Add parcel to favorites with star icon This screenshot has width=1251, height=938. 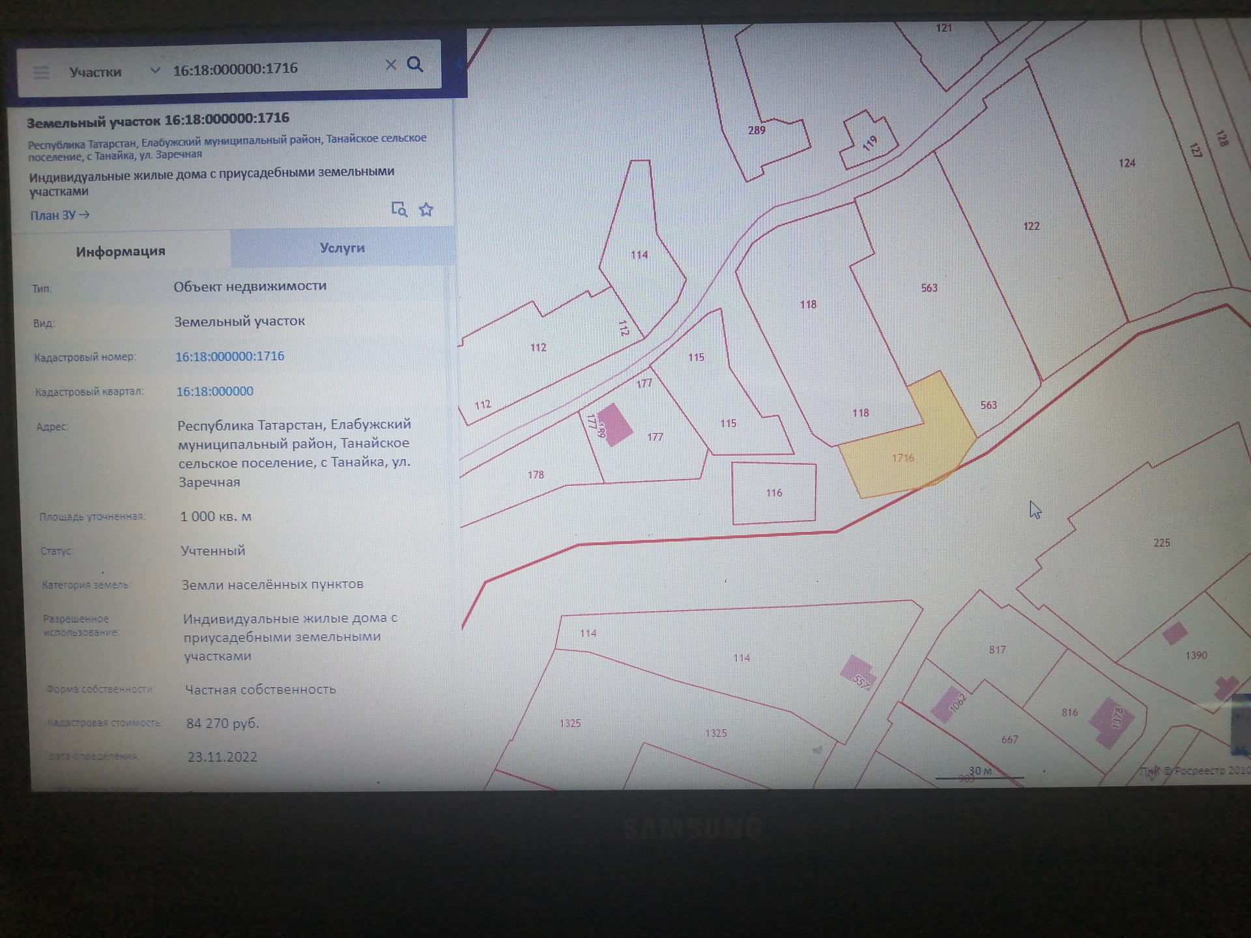click(426, 209)
